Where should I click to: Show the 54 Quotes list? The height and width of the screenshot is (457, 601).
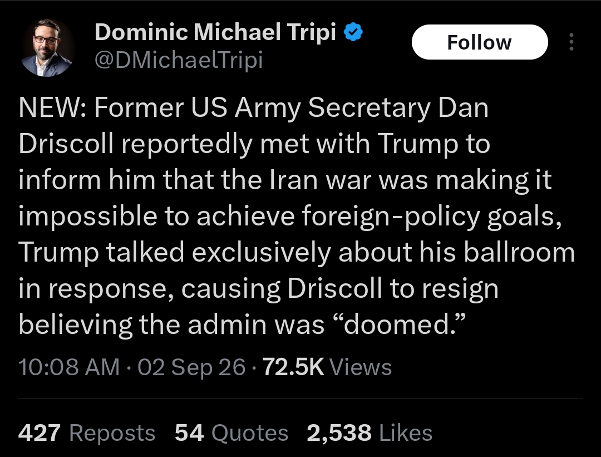tap(231, 433)
